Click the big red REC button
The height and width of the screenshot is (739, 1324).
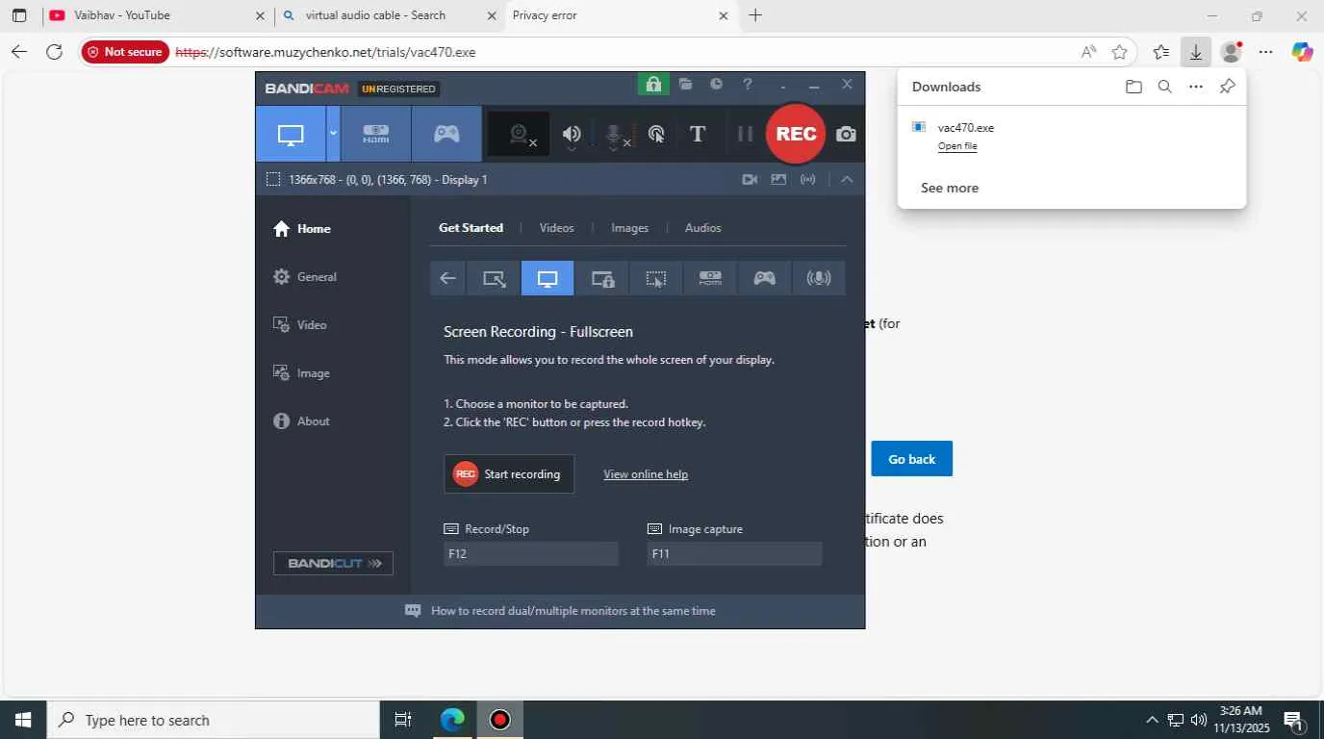(x=796, y=134)
